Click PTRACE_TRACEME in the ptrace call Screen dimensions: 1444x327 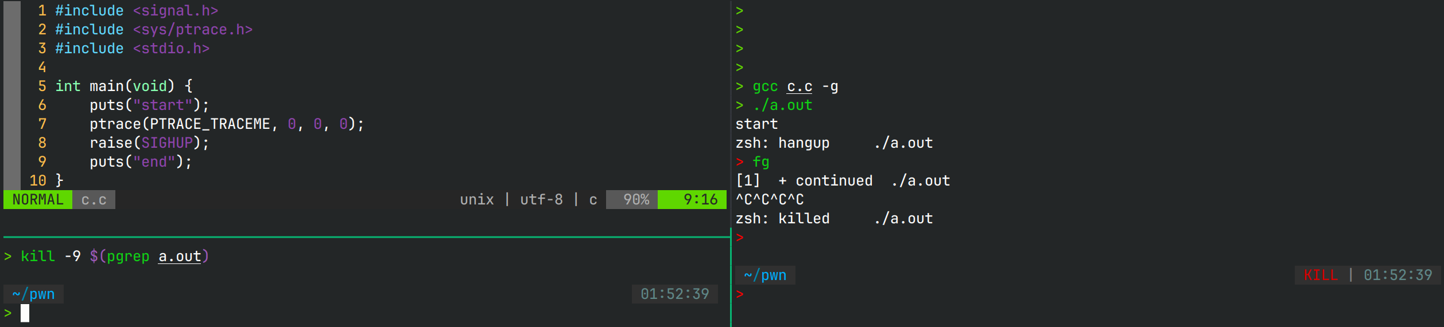[209, 124]
